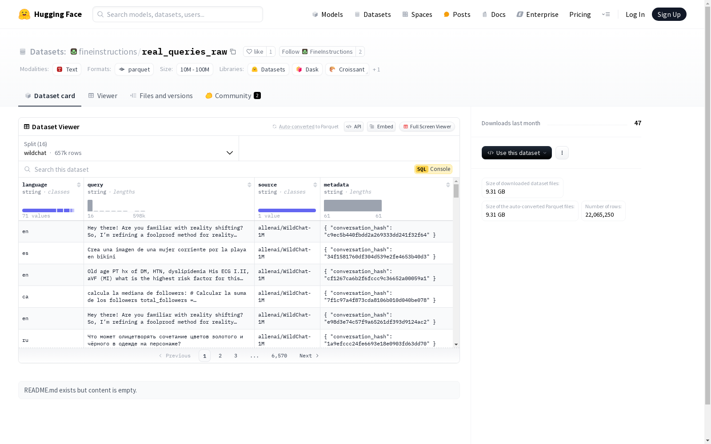
Task: Open Docs from the navbar
Action: click(494, 14)
